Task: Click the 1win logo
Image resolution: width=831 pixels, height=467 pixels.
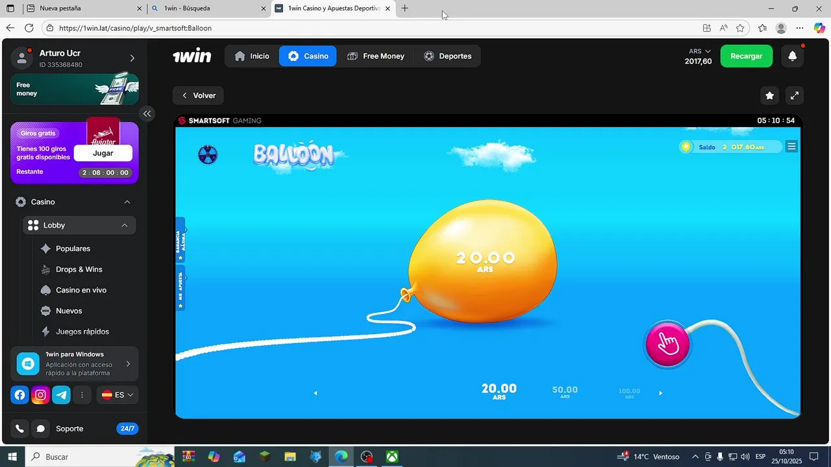Action: pyautogui.click(x=192, y=56)
